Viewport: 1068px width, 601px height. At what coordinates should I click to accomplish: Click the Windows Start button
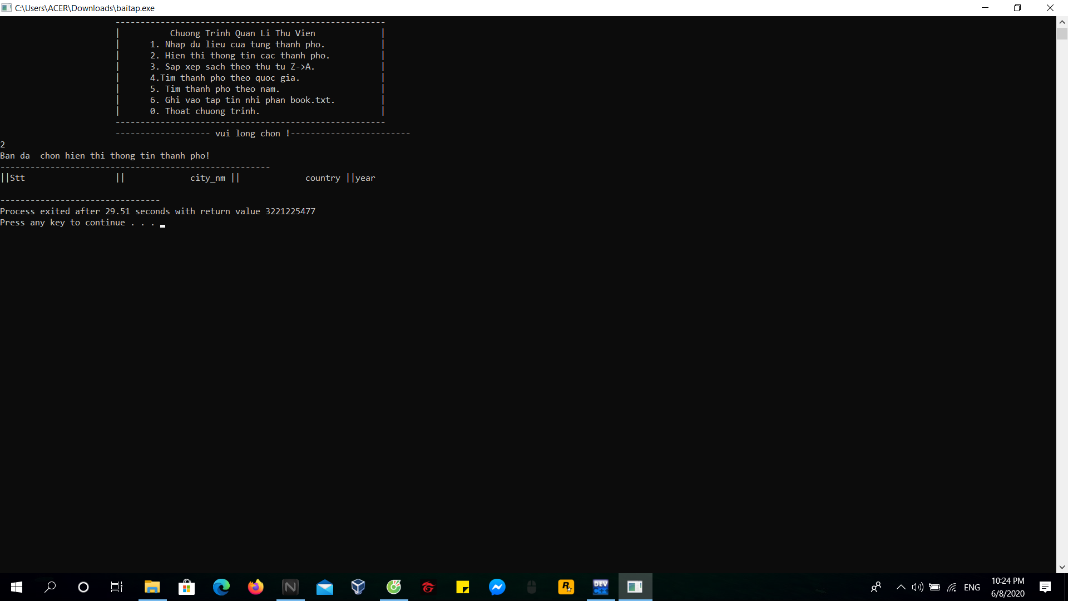pyautogui.click(x=17, y=587)
